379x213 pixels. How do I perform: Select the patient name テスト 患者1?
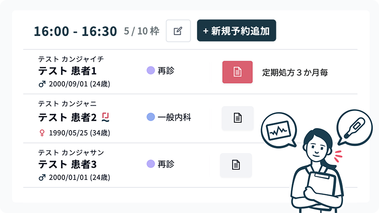point(68,71)
